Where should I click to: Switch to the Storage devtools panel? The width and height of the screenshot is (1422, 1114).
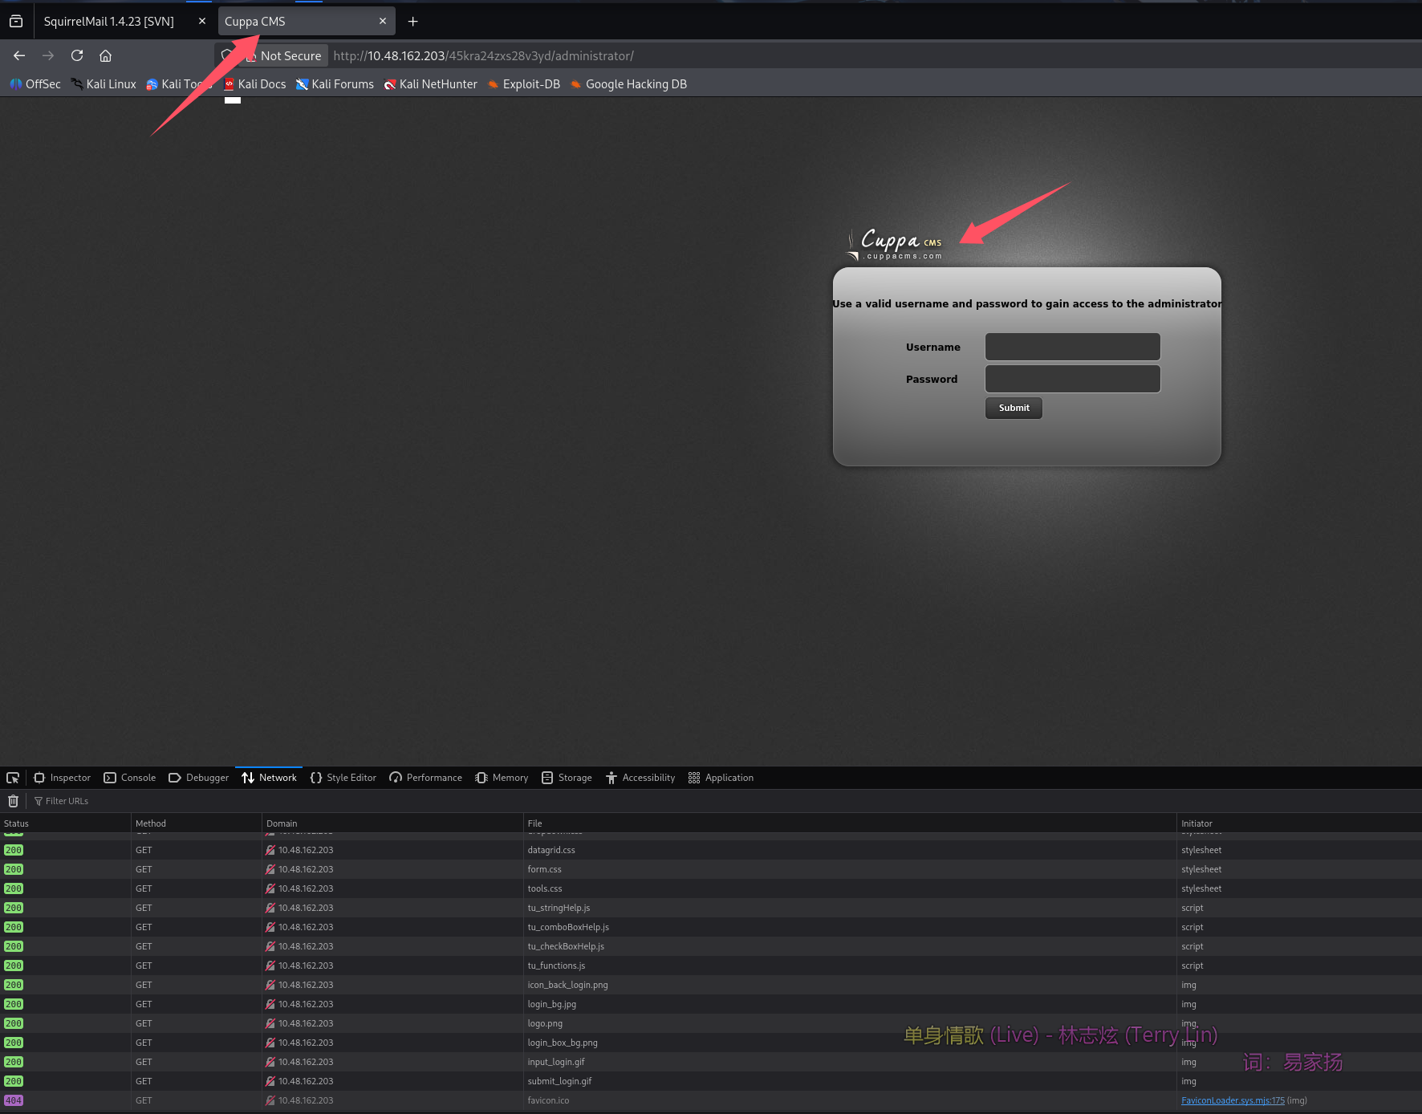567,778
